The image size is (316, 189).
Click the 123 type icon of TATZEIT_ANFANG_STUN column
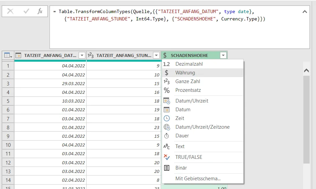90,55
